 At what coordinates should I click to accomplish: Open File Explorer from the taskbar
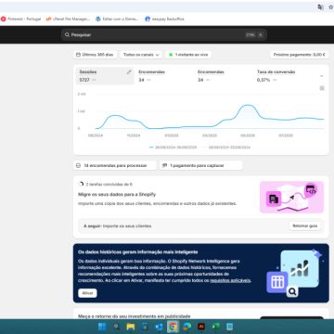[x=131, y=327]
